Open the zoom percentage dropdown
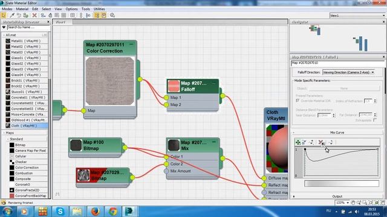 348,203
